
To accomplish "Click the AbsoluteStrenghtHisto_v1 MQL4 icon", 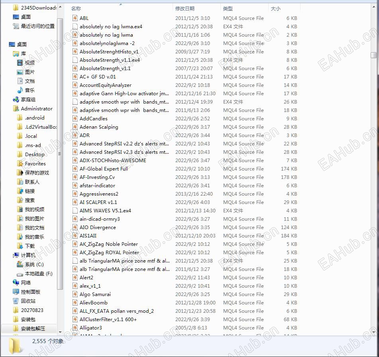I will coord(75,51).
